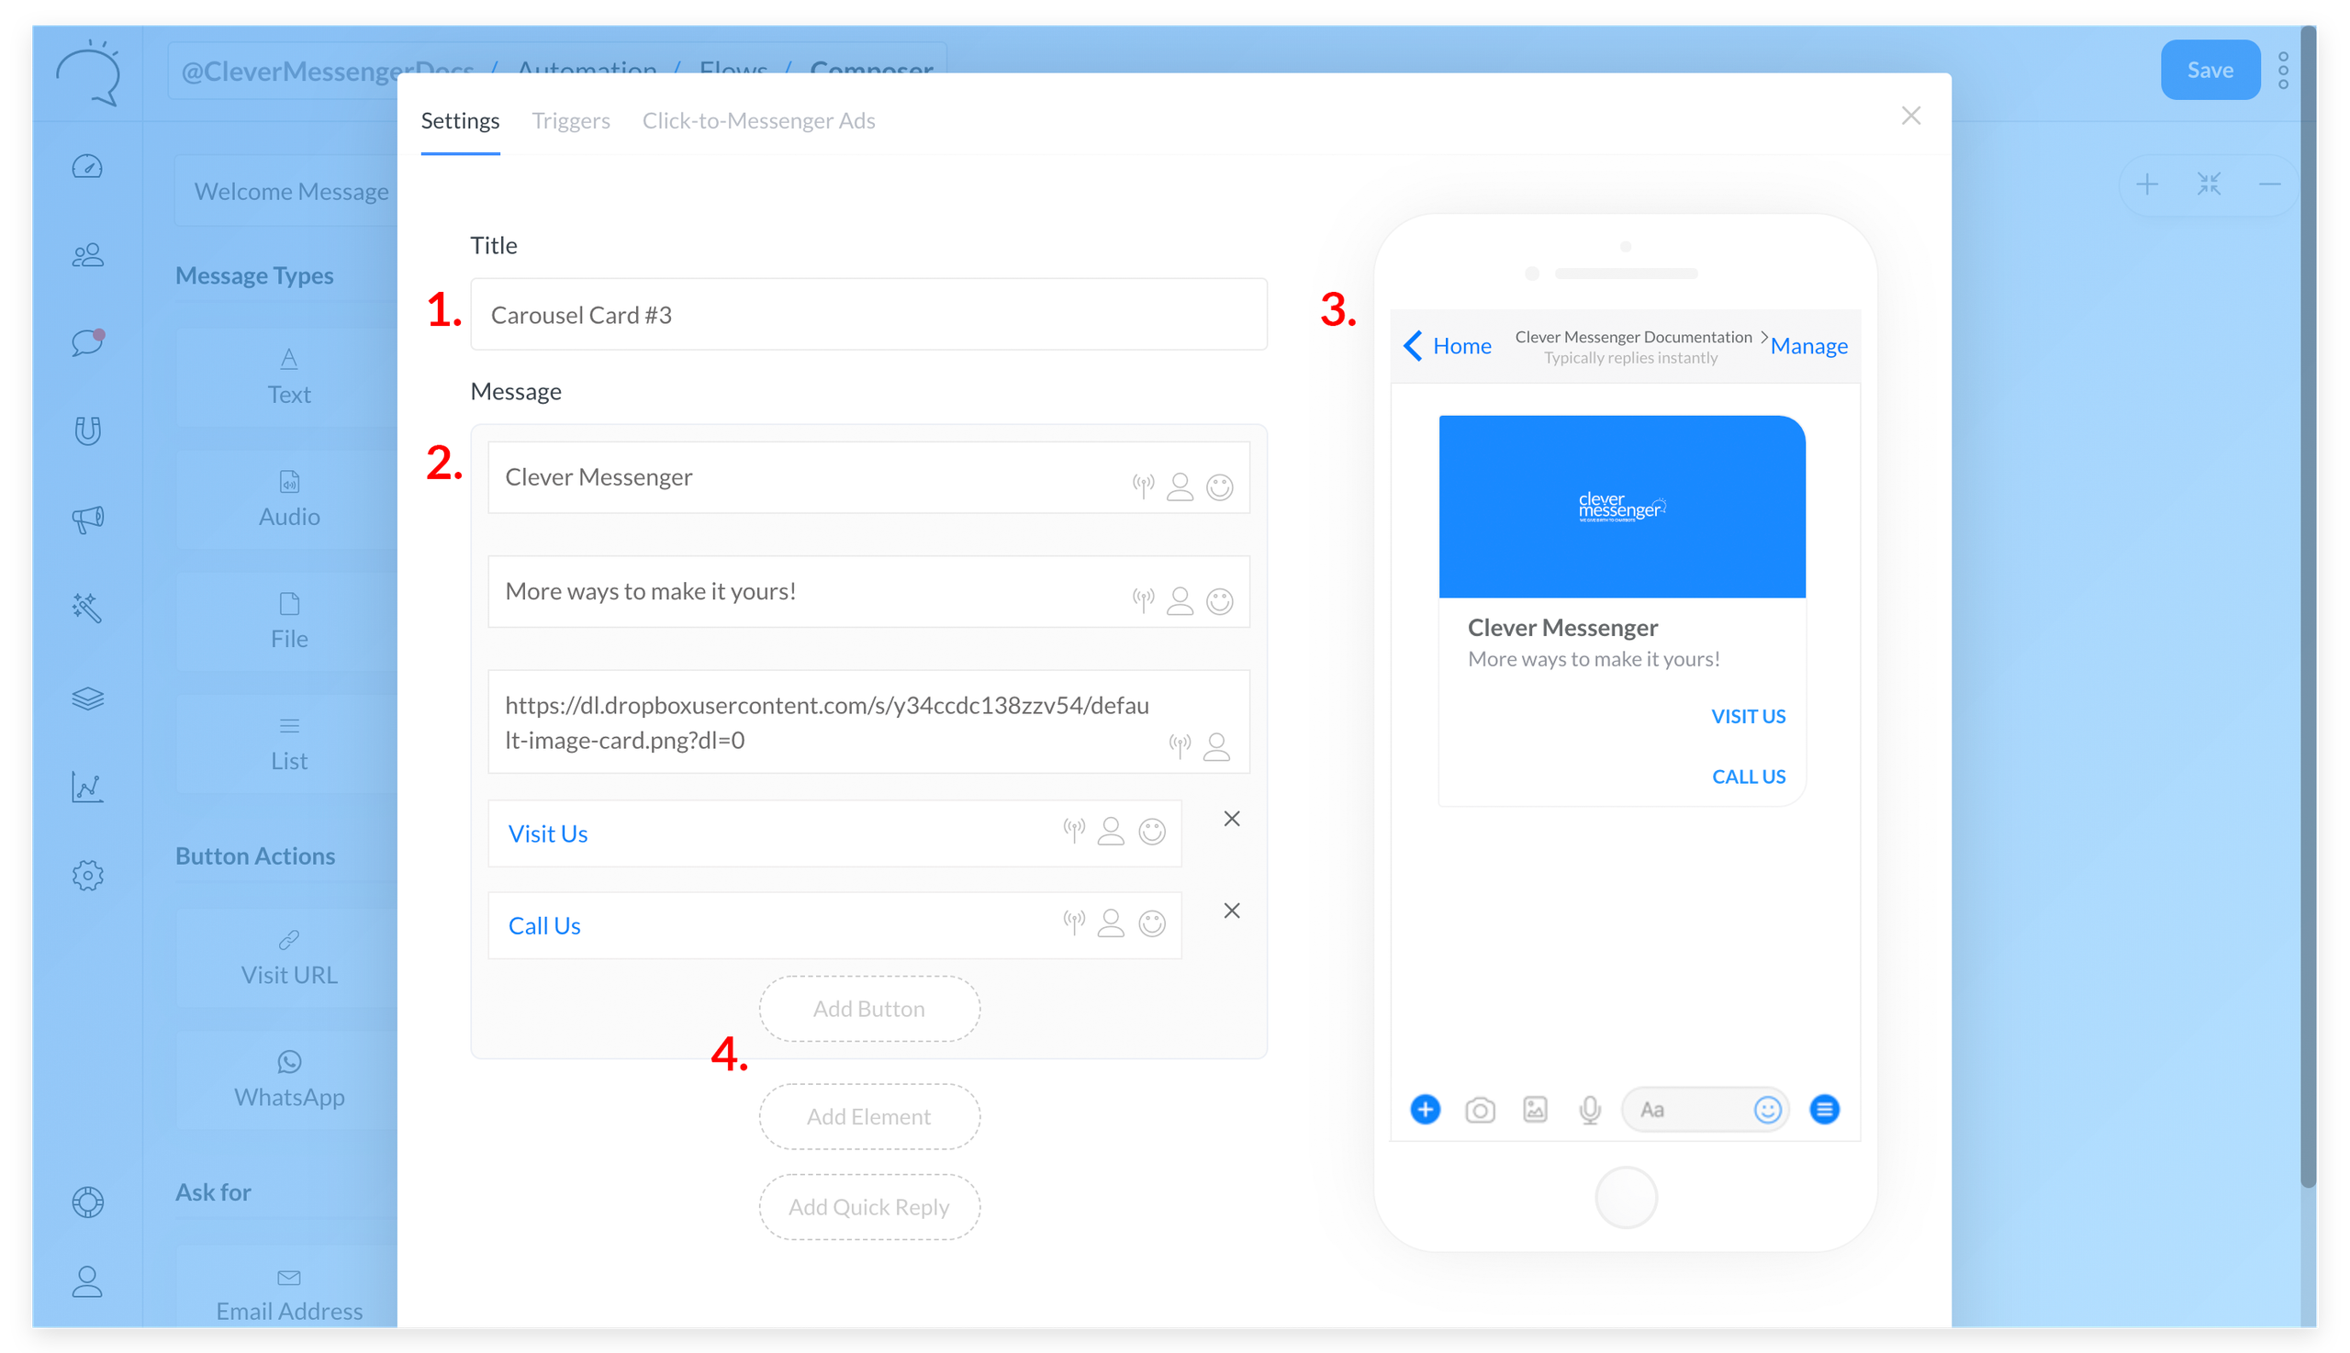Open the settings gear in sidebar

click(x=87, y=876)
